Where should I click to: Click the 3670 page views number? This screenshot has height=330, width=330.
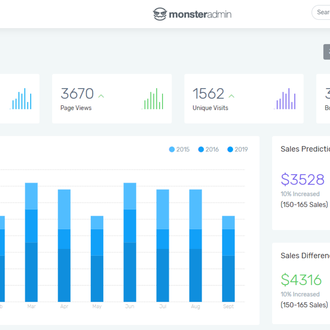click(x=77, y=93)
